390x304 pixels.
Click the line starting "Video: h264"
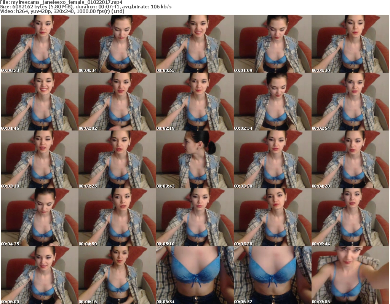[x=62, y=11]
